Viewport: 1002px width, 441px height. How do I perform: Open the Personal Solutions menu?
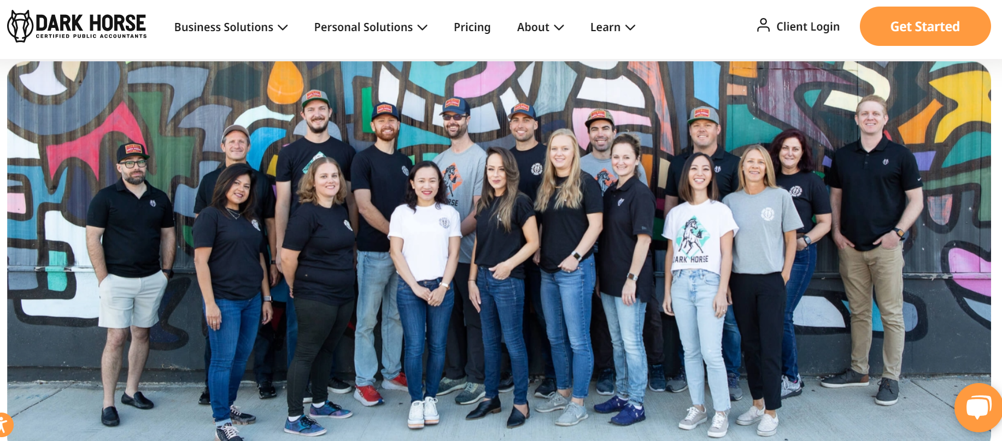371,27
